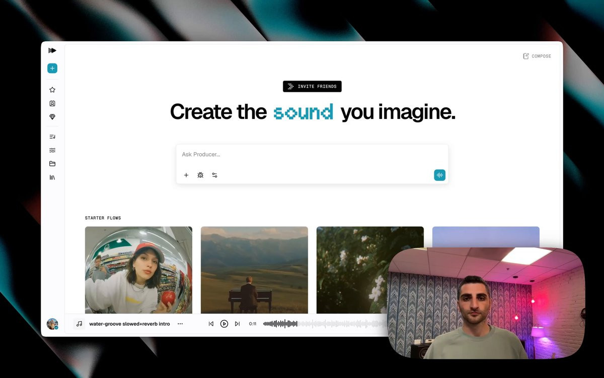
Task: Click the teal waveform submit button
Action: (x=440, y=175)
